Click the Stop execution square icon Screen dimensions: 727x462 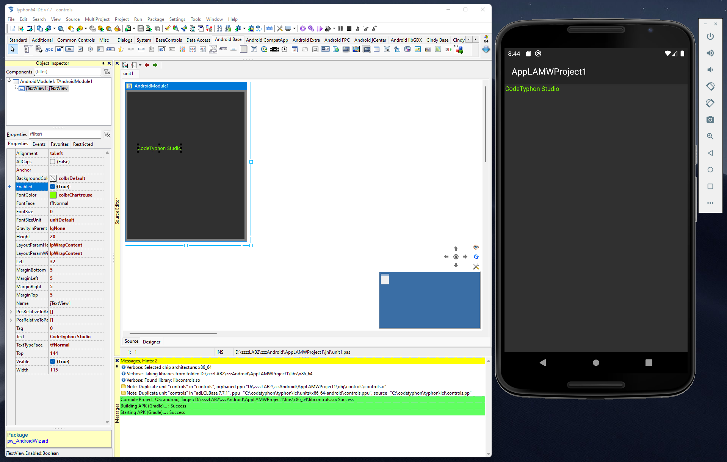[349, 28]
